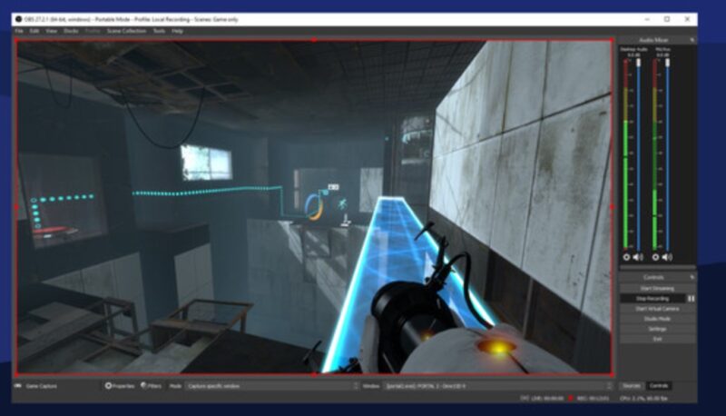Open source Filters
Viewport: 726px width, 416px height.
point(151,386)
